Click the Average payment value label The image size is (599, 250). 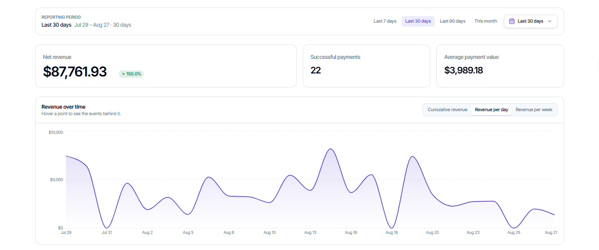(x=472, y=57)
